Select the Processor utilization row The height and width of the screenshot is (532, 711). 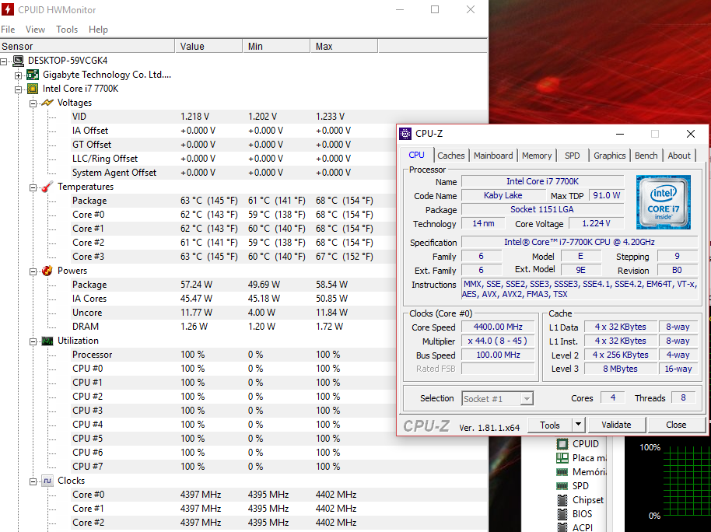233,354
